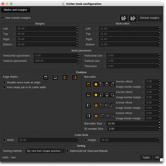
Task: Increase Thickness with plus stepper
Action: 160,65
